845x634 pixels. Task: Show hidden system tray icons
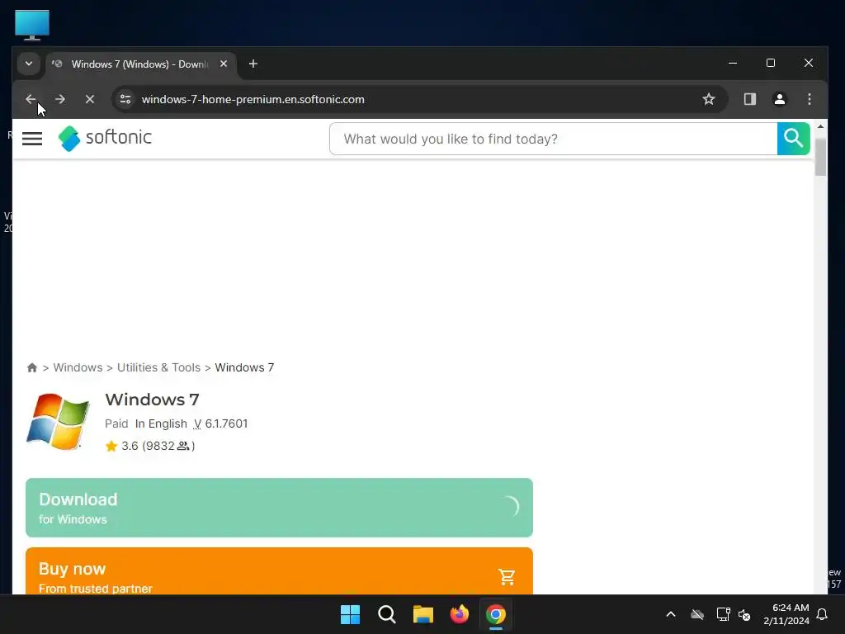tap(671, 614)
